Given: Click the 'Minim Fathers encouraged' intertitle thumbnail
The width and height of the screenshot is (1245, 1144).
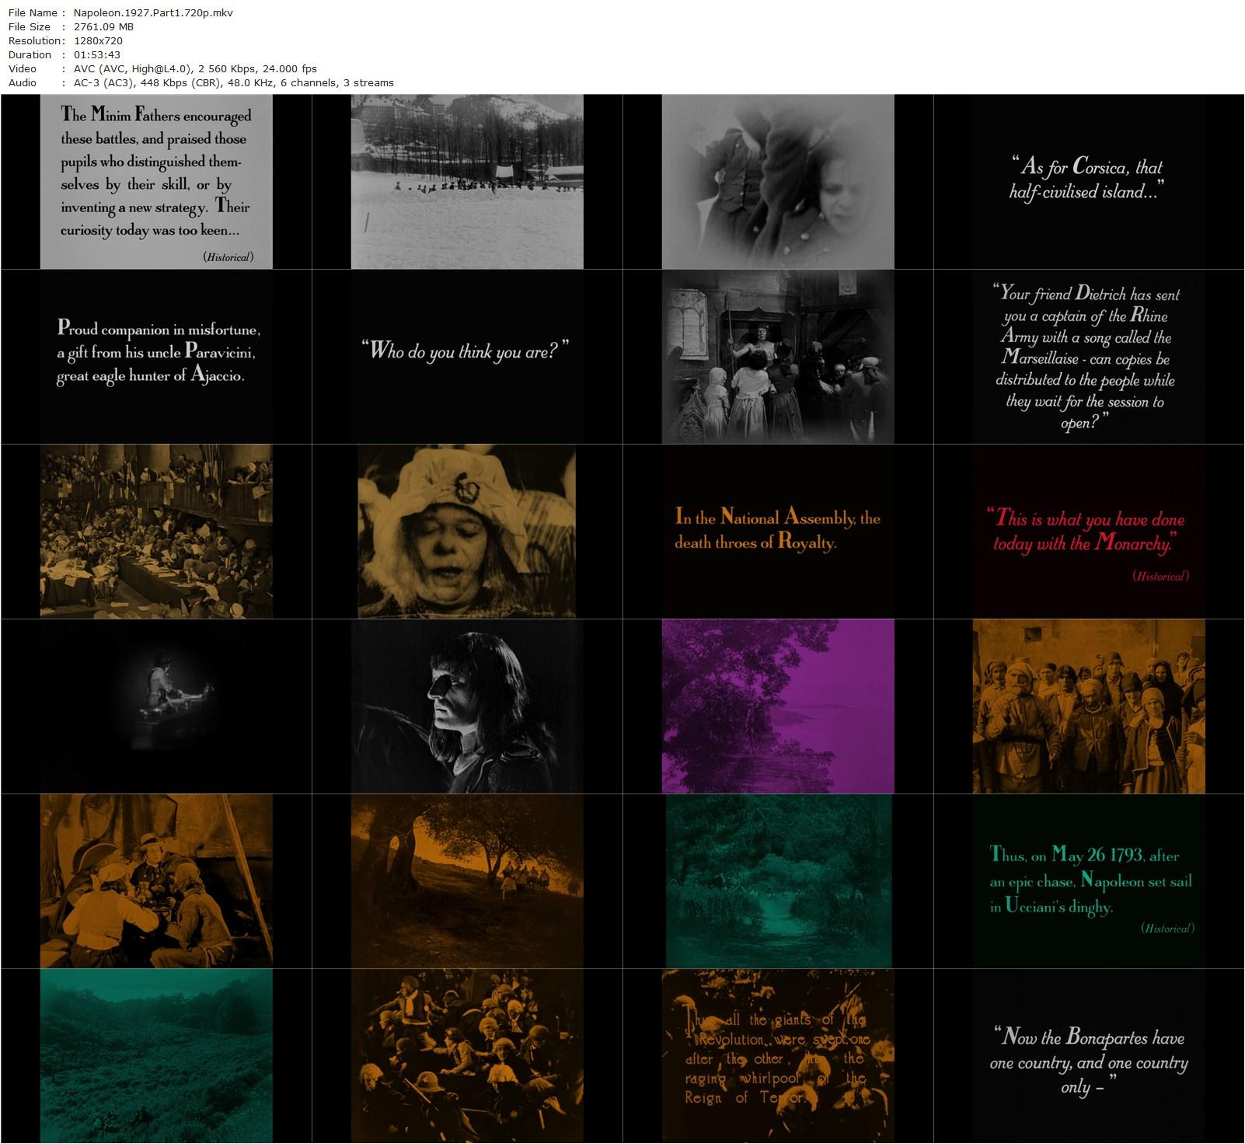Looking at the screenshot, I should pos(156,182).
